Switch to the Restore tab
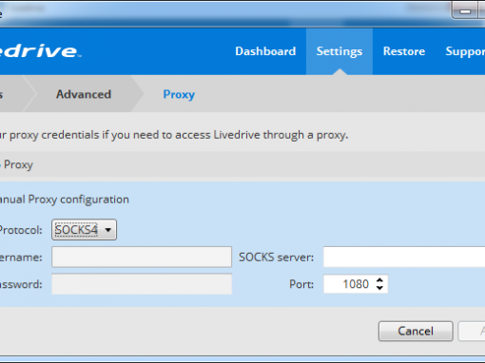 pyautogui.click(x=404, y=51)
